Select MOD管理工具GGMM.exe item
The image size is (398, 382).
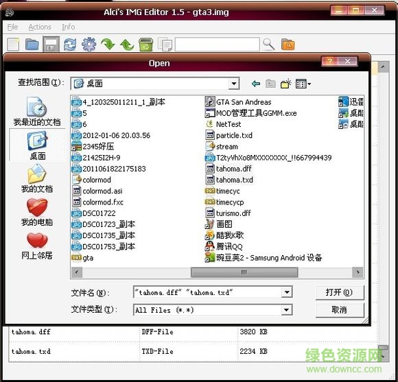coord(250,113)
